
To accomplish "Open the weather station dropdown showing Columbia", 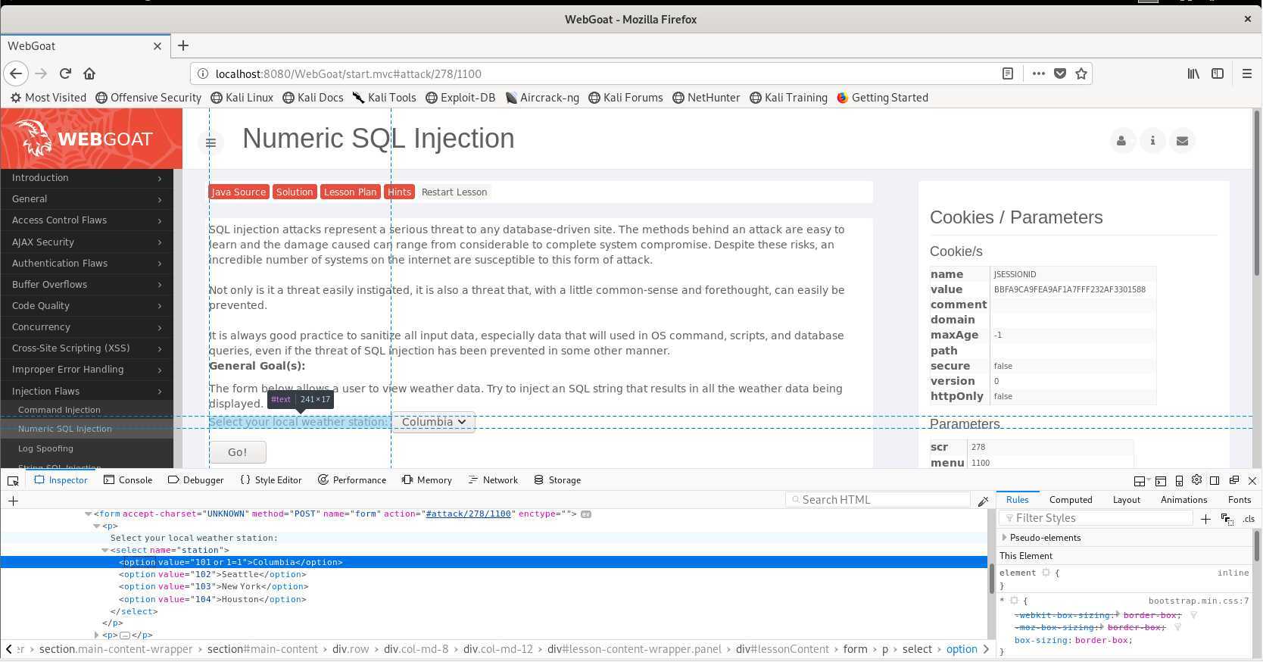I will pos(434,422).
